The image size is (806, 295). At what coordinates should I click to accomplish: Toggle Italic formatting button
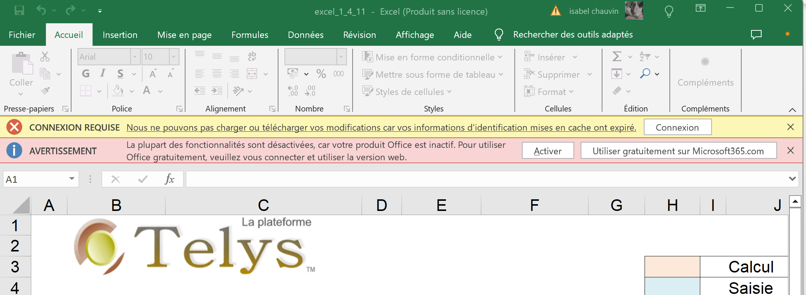[x=103, y=73]
